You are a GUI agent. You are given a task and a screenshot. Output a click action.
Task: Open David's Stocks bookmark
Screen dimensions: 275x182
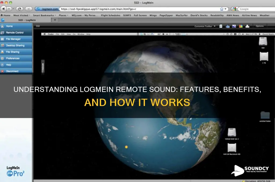(x=199, y=15)
